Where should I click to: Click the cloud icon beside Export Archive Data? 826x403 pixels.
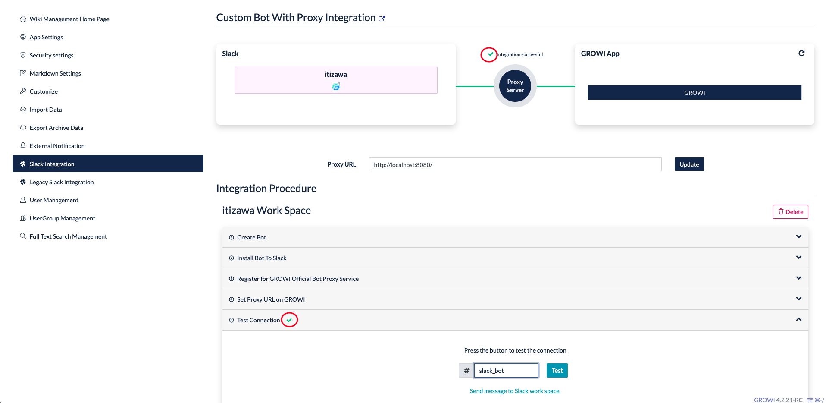click(23, 128)
